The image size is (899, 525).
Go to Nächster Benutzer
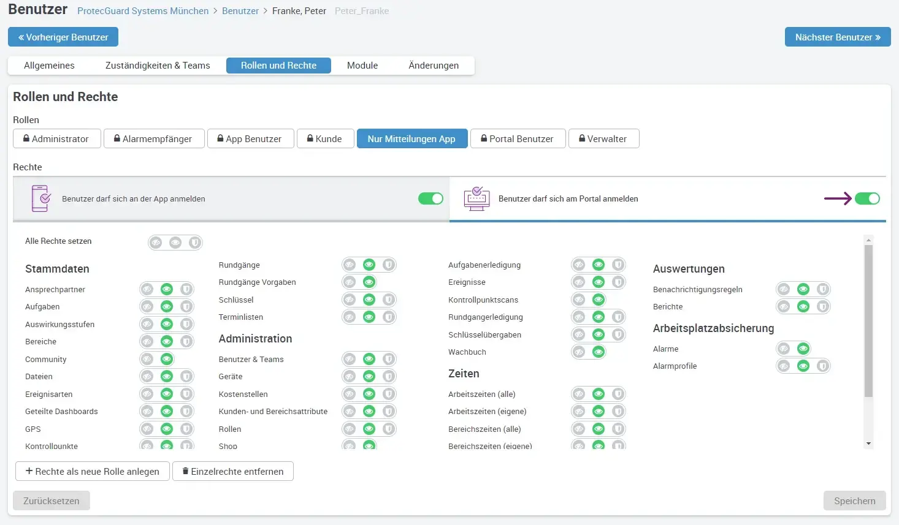tap(837, 37)
